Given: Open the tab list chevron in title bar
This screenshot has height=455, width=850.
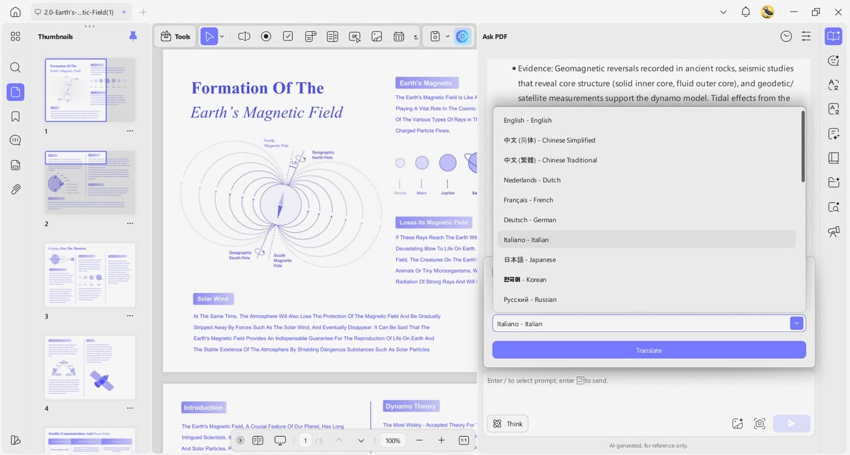Looking at the screenshot, I should click(x=723, y=12).
